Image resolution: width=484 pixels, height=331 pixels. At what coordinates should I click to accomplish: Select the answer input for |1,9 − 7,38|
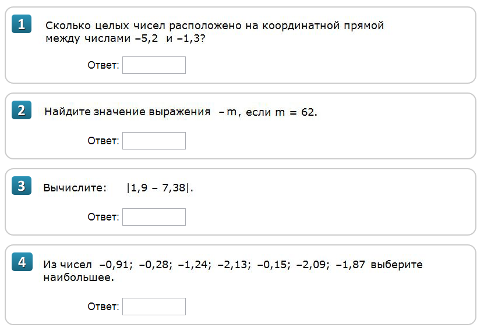point(154,217)
